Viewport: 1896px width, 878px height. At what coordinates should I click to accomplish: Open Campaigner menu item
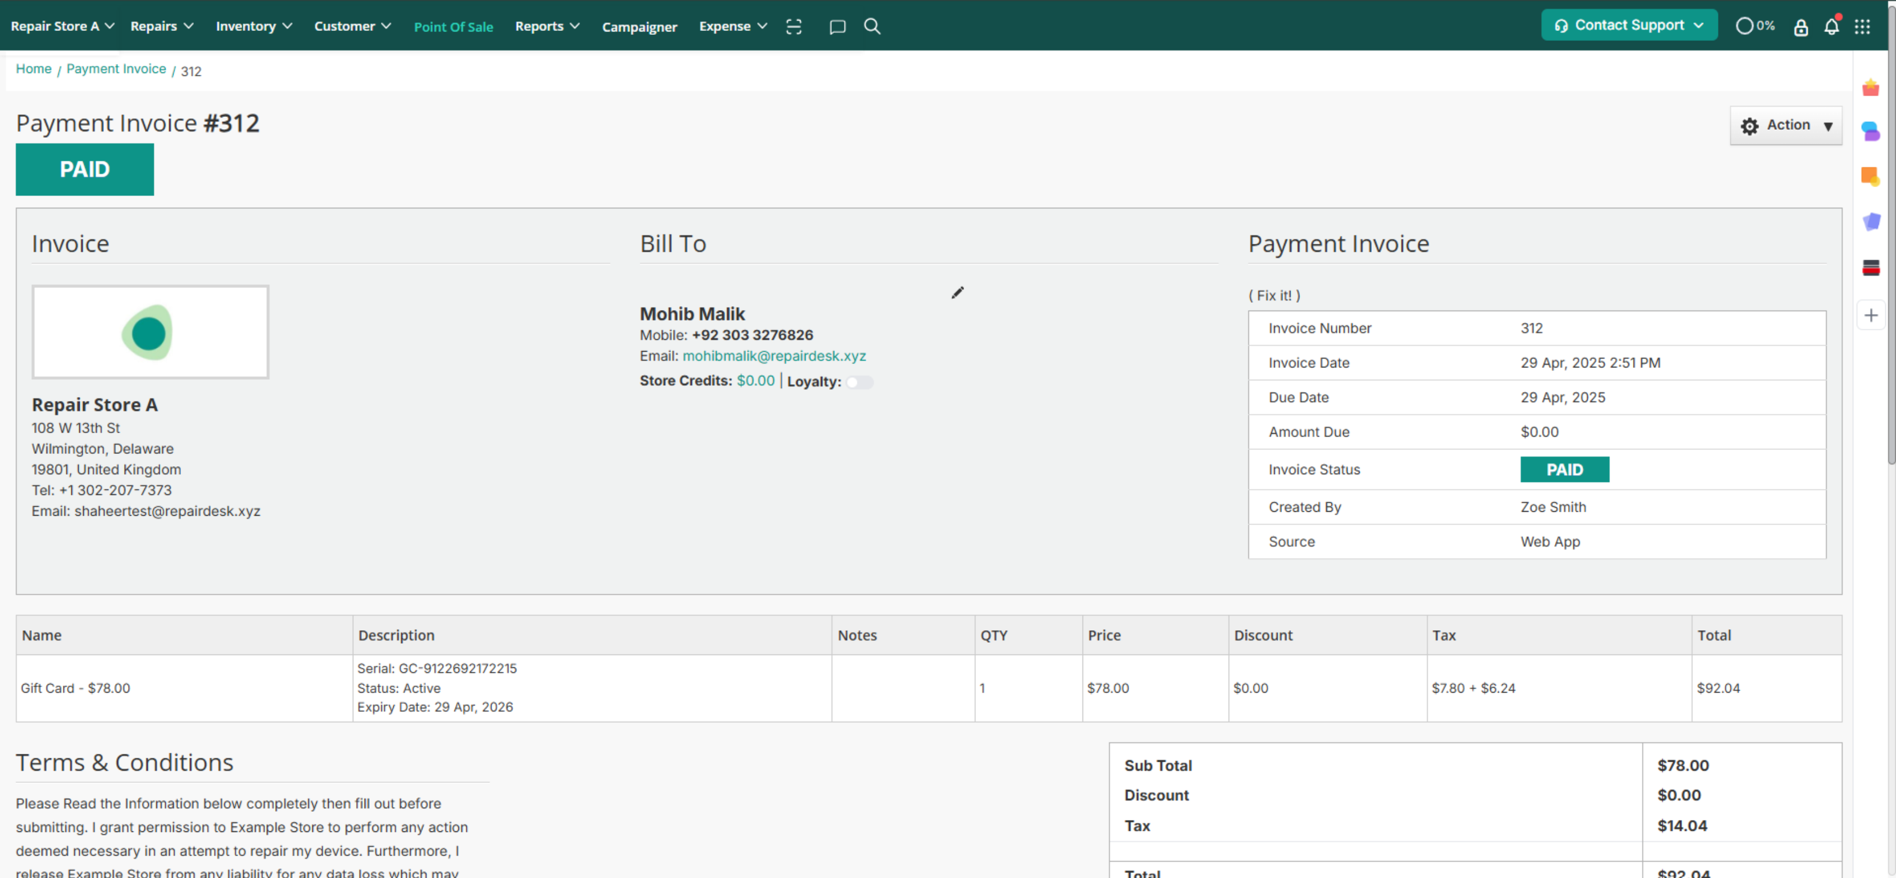click(639, 27)
